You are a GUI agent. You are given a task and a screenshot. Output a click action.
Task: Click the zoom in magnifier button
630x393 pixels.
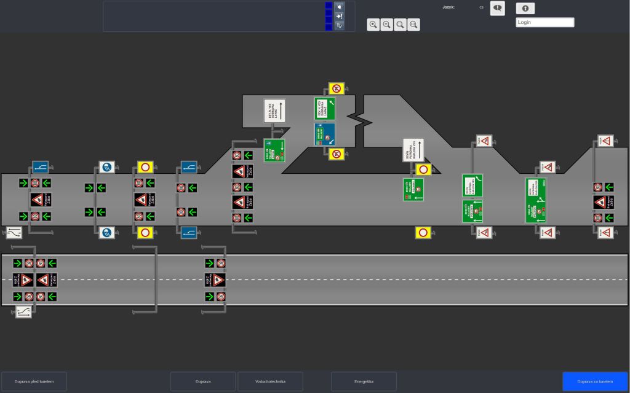pyautogui.click(x=373, y=25)
